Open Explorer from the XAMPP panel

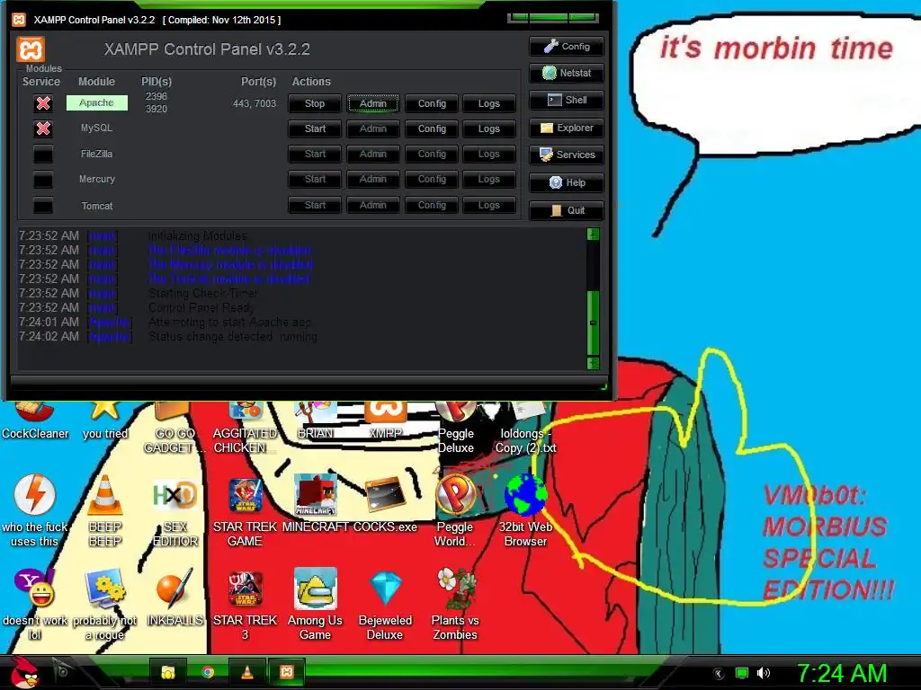567,128
